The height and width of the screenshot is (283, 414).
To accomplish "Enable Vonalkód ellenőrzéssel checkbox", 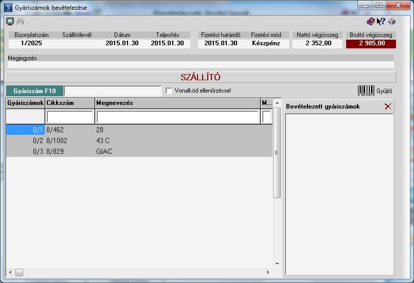I will click(x=169, y=91).
